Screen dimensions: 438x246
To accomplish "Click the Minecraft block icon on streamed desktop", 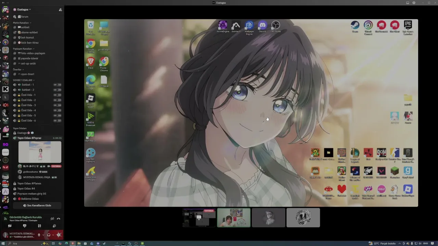I will click(395, 173).
